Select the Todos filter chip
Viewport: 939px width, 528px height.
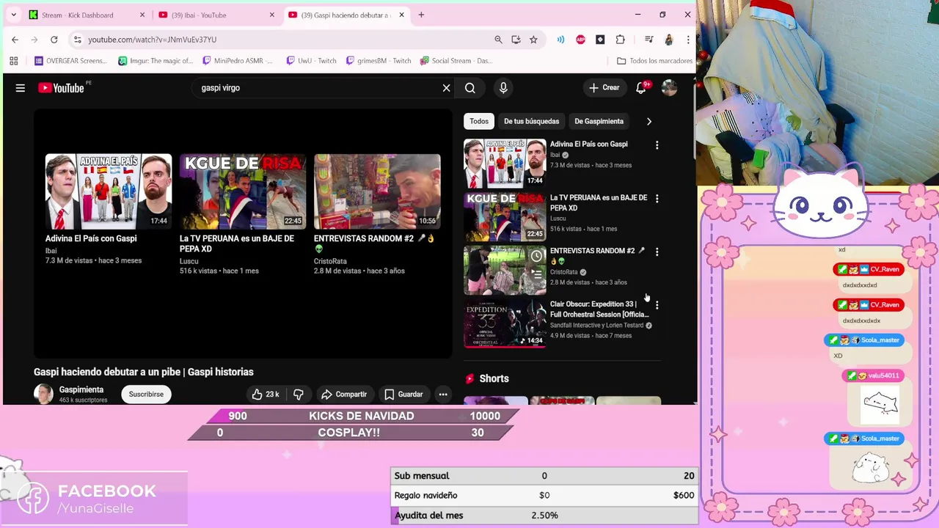click(479, 122)
